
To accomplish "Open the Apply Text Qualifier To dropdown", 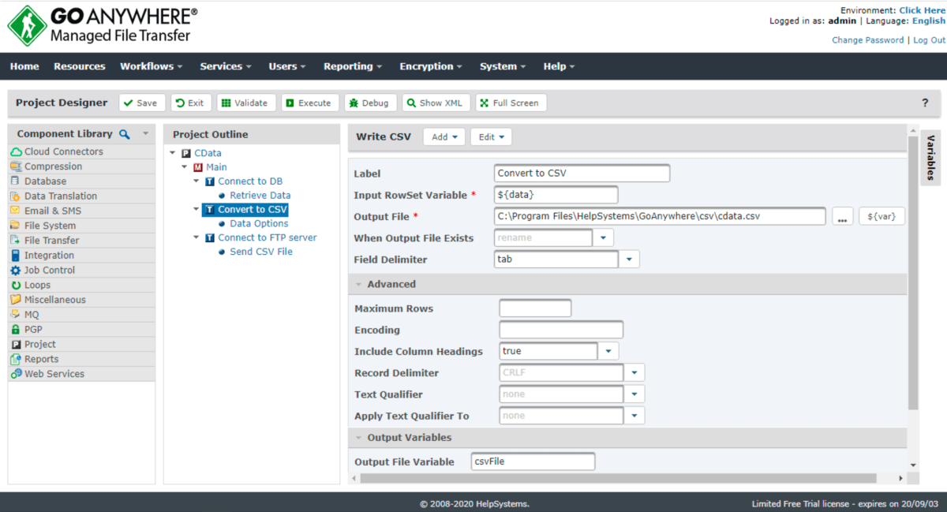I will point(634,415).
